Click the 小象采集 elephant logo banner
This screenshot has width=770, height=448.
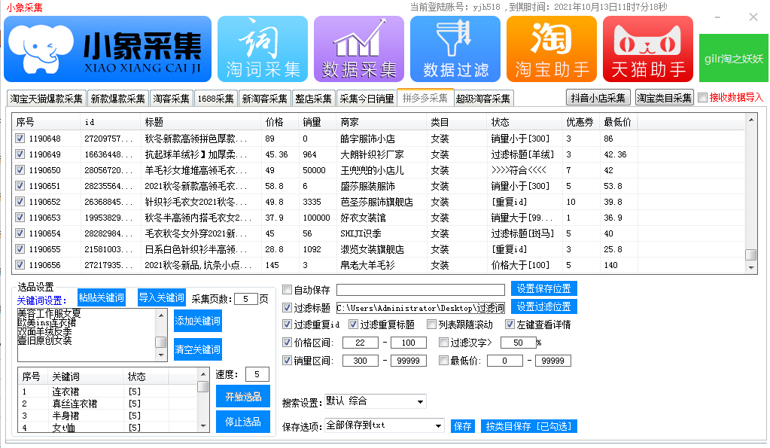(108, 49)
